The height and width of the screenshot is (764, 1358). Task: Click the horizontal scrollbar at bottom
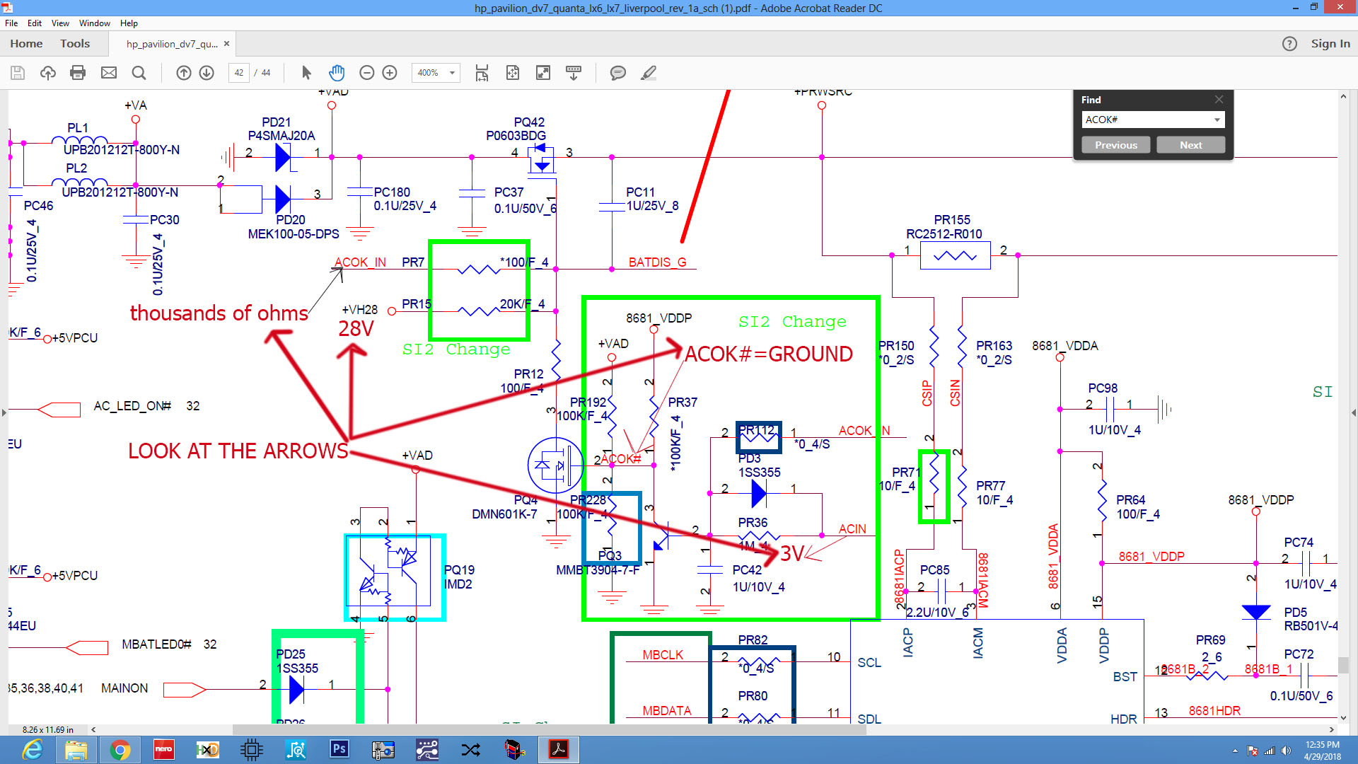point(549,729)
